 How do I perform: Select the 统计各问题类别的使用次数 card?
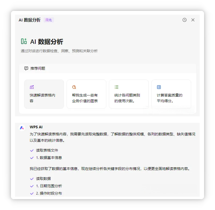click(129, 94)
